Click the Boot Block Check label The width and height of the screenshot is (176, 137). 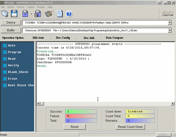(x=21, y=85)
